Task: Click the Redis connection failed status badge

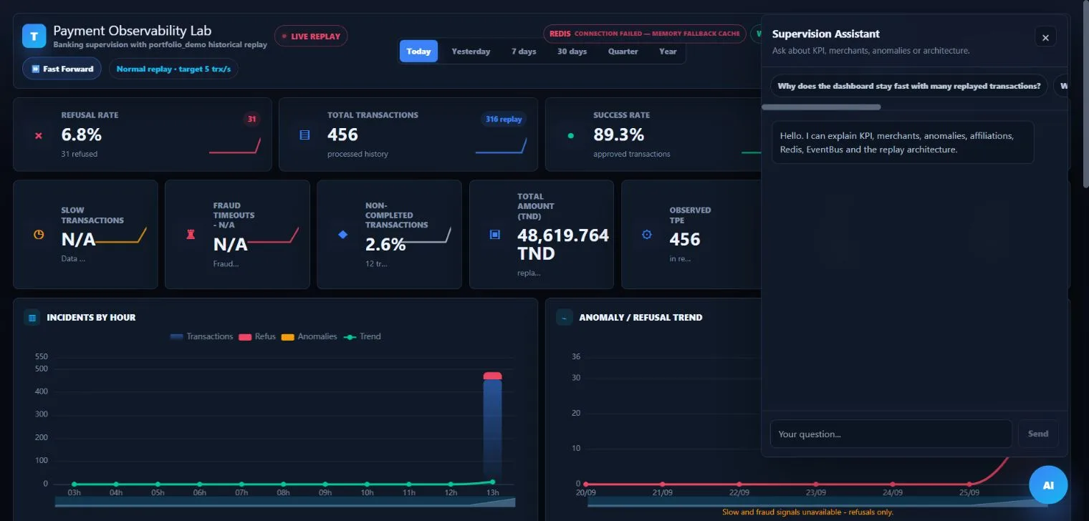Action: tap(644, 34)
